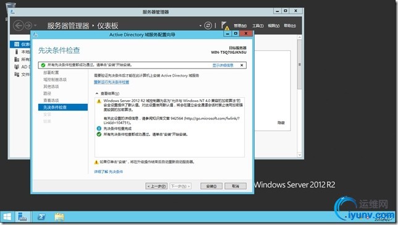The height and width of the screenshot is (225, 398).
Task: Select the file services sidebar icon
Action: [17, 74]
